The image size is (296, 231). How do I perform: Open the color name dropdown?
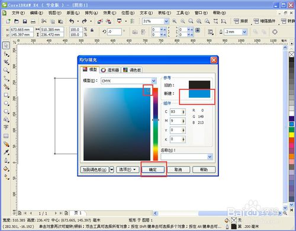210,157
